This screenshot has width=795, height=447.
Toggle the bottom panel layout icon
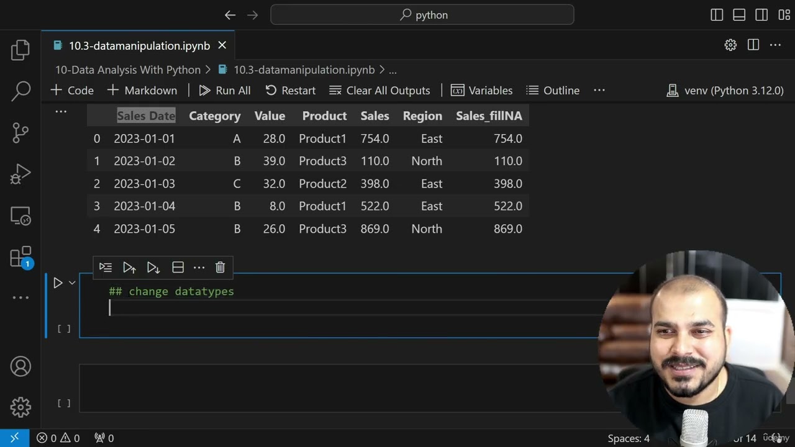pos(739,15)
